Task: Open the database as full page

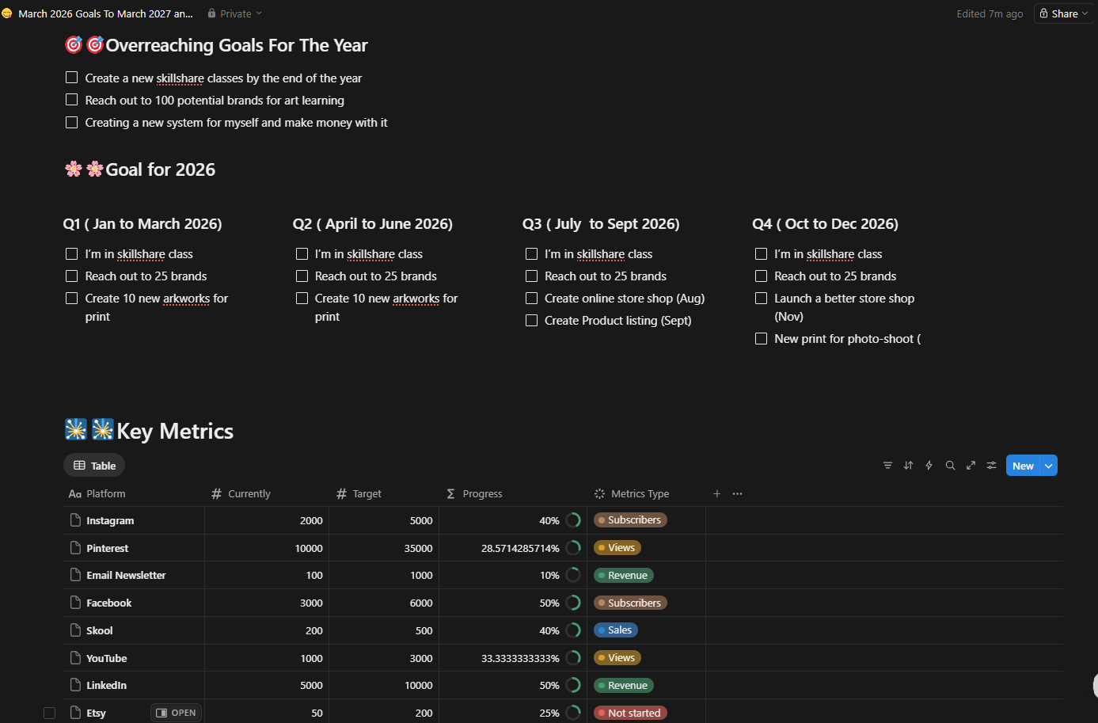Action: [971, 466]
